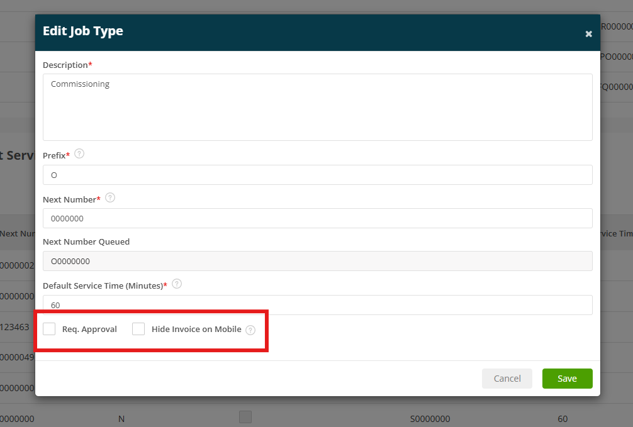Close the Edit Job Type dialog
Image resolution: width=633 pixels, height=427 pixels.
pos(588,34)
